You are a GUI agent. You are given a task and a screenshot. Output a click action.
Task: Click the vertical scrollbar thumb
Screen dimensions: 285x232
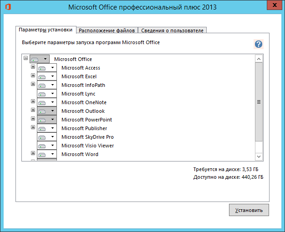[259, 102]
